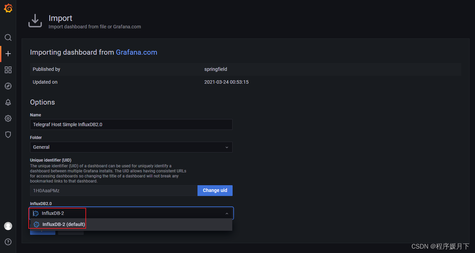Viewport: 475px width, 253px height.
Task: Open the Dashboards grid icon
Action: [8, 70]
